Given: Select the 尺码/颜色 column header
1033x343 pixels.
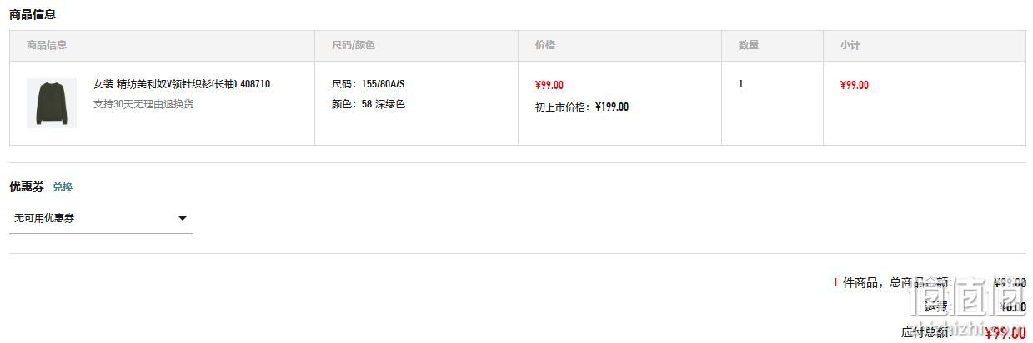Looking at the screenshot, I should pos(354,45).
